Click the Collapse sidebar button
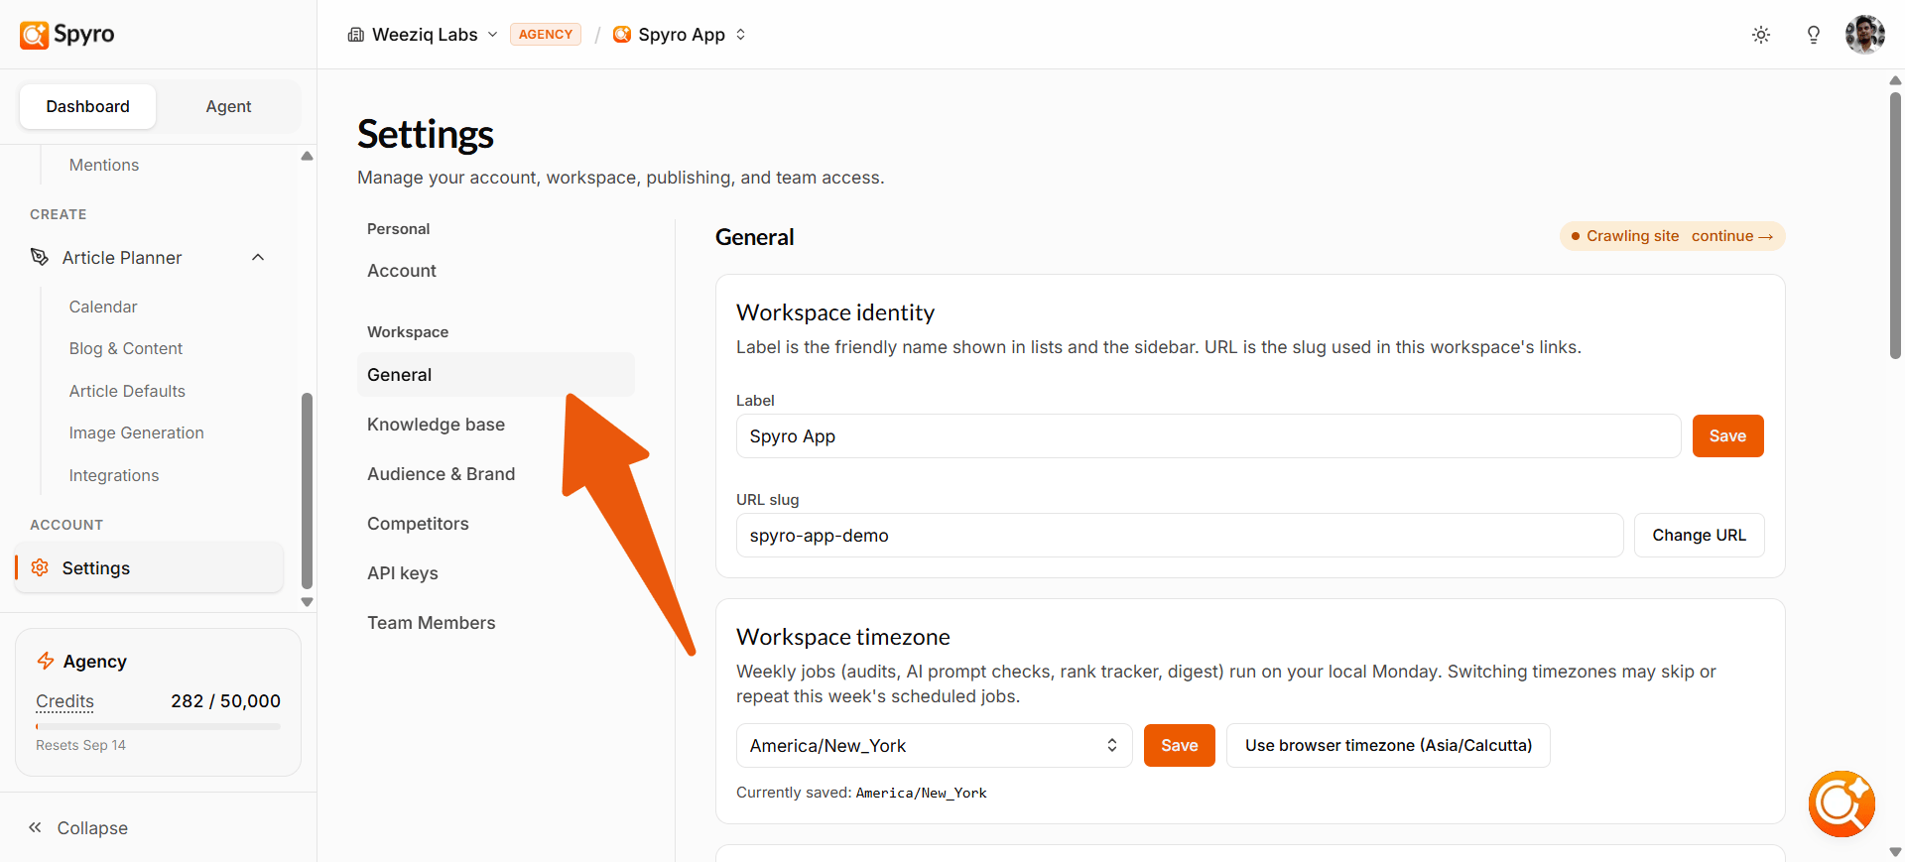 pyautogui.click(x=77, y=827)
